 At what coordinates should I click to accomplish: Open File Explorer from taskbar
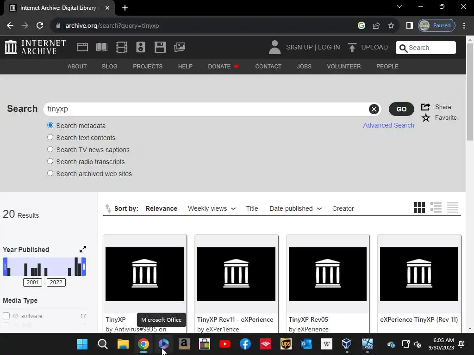[x=123, y=344]
